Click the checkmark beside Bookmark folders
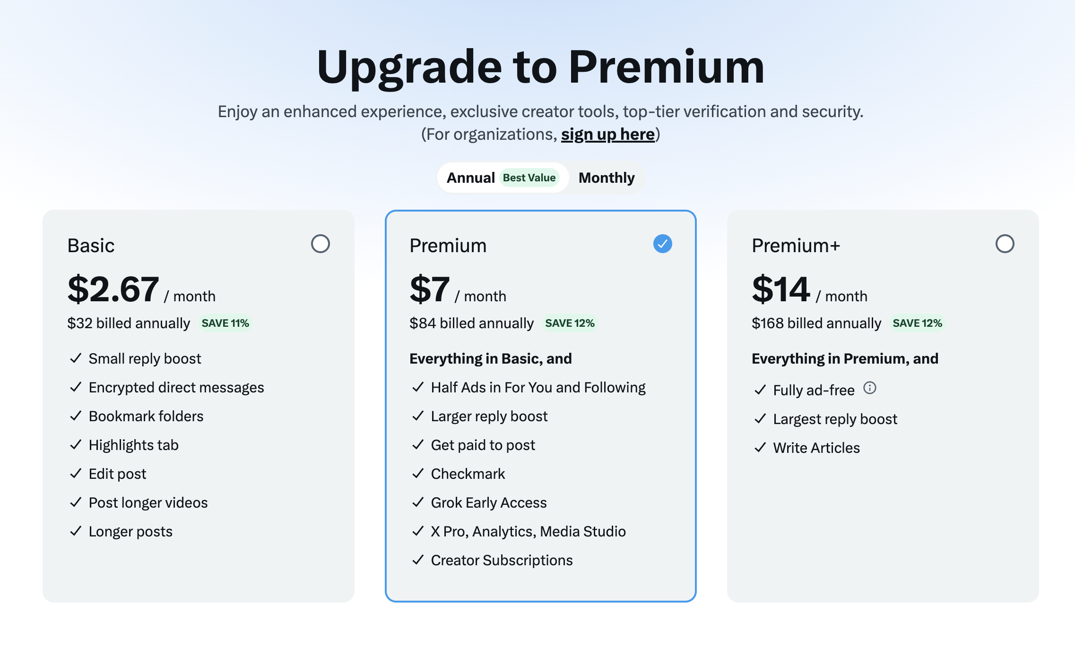 click(x=76, y=416)
